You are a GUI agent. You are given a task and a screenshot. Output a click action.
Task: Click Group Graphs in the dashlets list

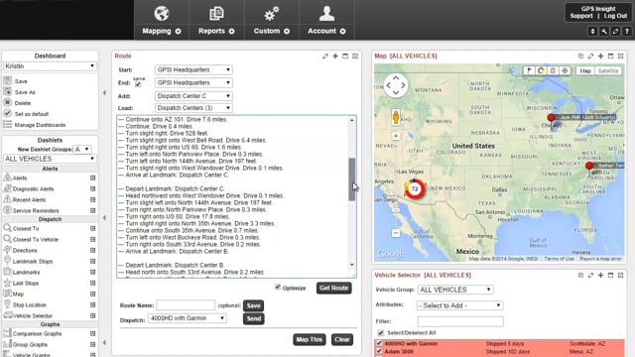point(30,344)
